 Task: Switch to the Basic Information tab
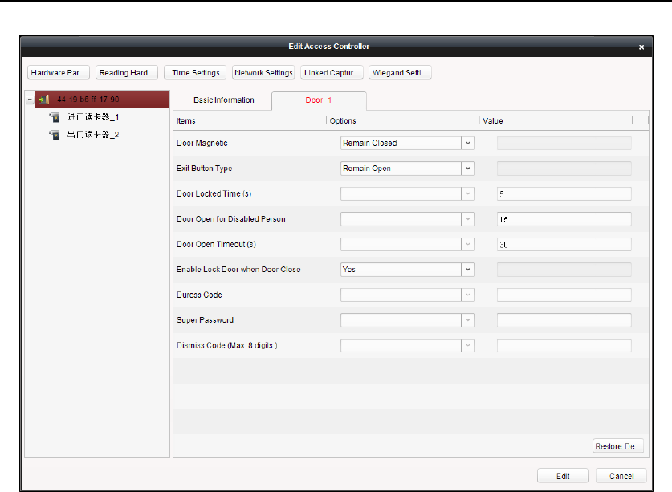click(224, 100)
